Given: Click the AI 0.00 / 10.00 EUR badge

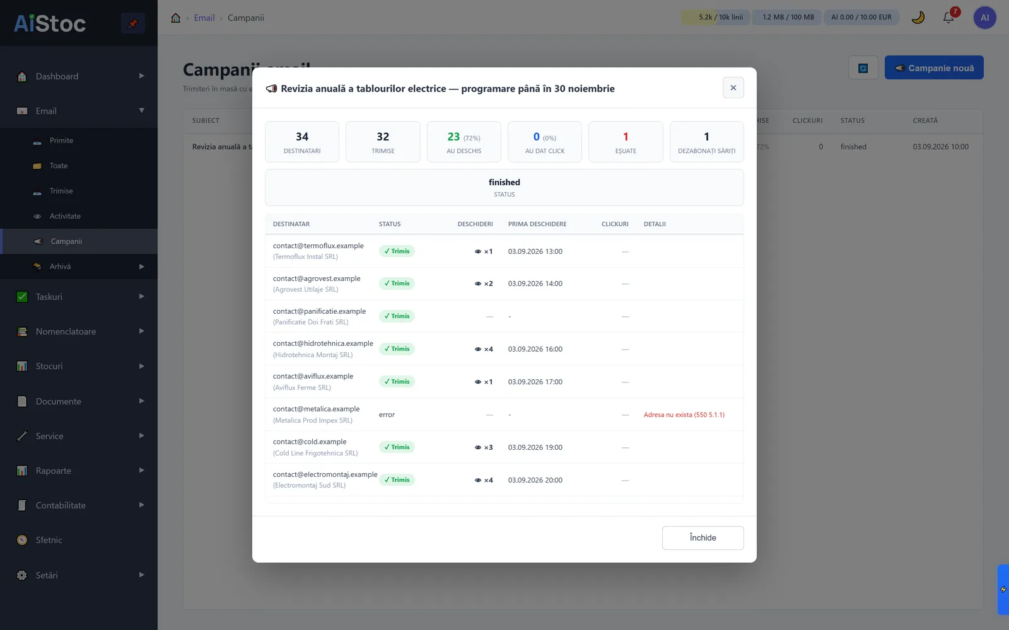Looking at the screenshot, I should pos(861,18).
